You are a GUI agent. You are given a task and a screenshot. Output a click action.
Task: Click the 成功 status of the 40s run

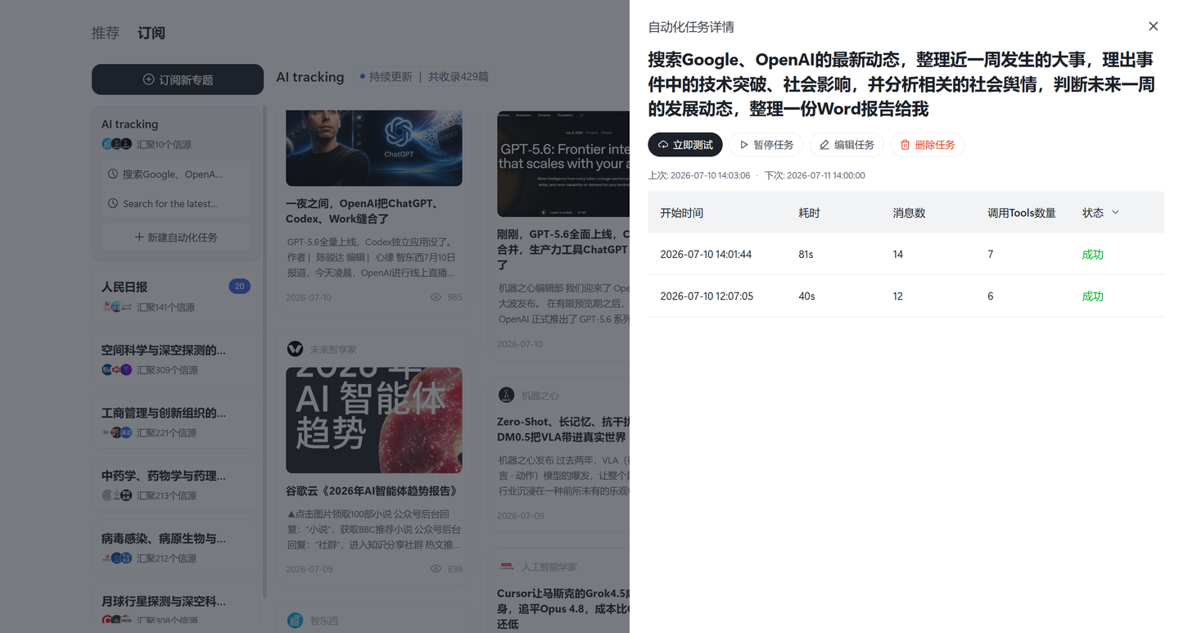coord(1092,296)
